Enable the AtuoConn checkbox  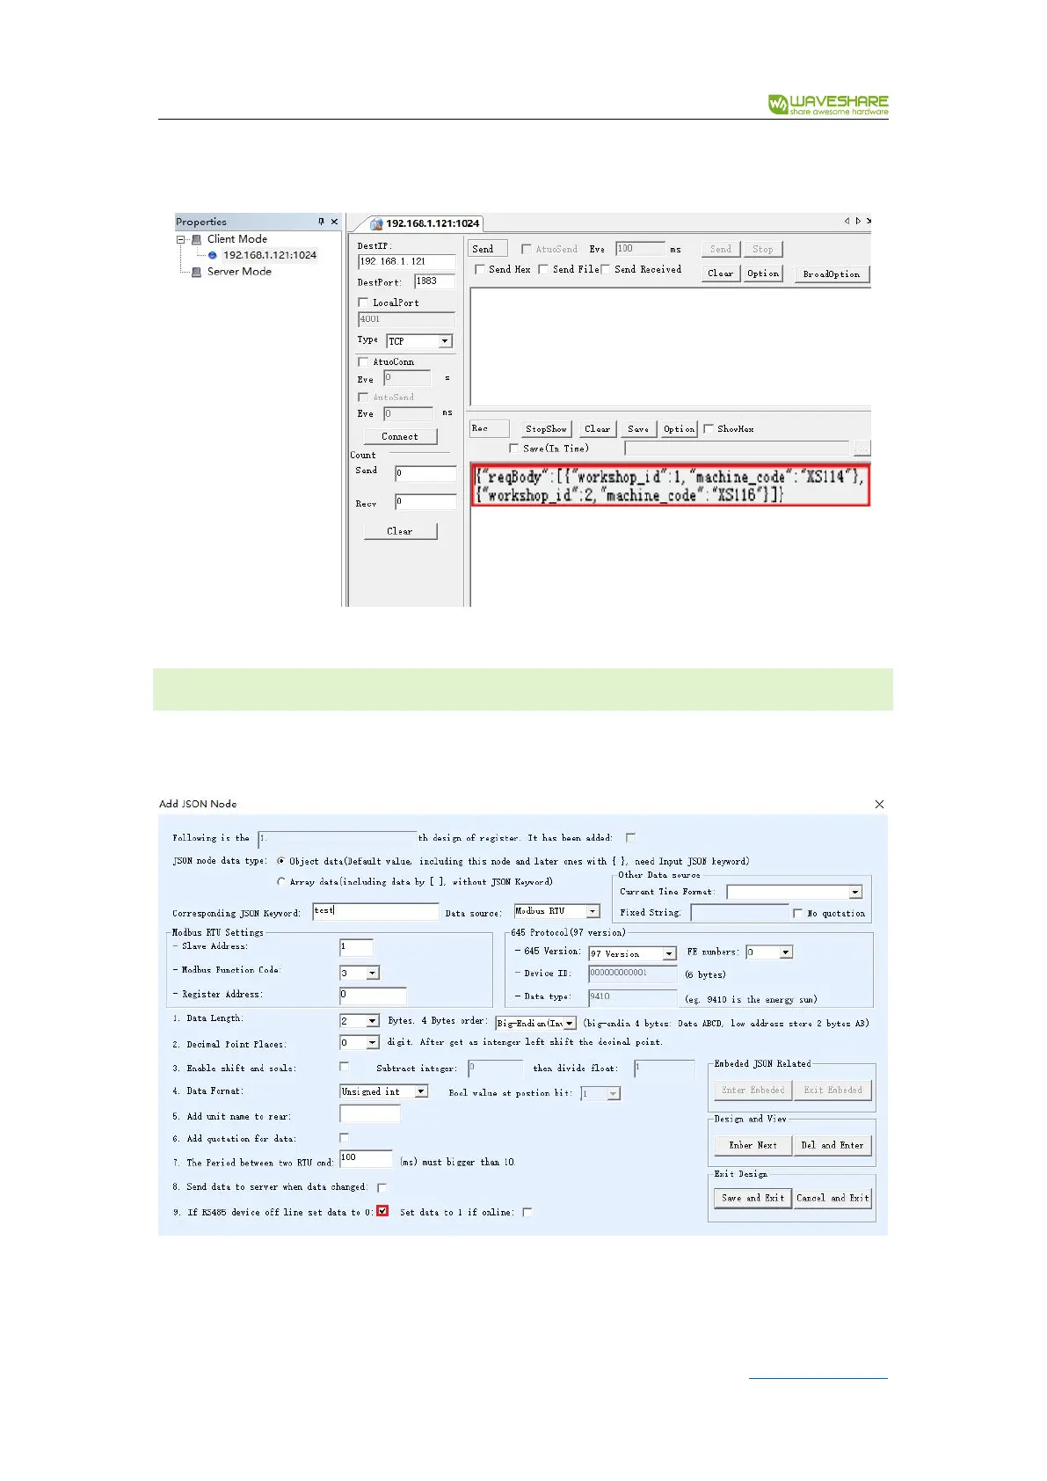(x=363, y=361)
